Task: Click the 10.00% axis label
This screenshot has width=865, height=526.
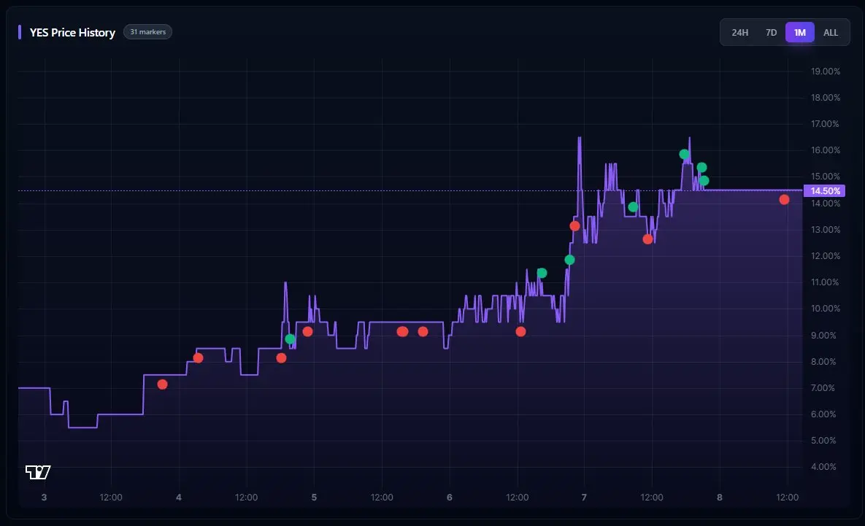Action: pos(826,308)
